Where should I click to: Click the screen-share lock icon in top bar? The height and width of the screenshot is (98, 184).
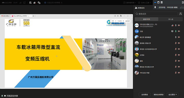point(39,3)
